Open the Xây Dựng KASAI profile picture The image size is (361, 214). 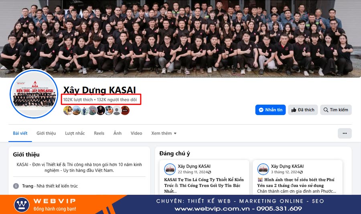[34, 94]
